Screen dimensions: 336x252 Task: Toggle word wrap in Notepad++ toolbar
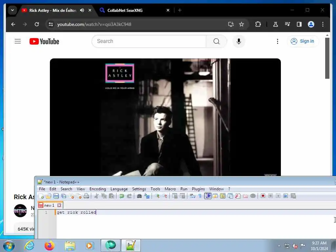[192, 196]
